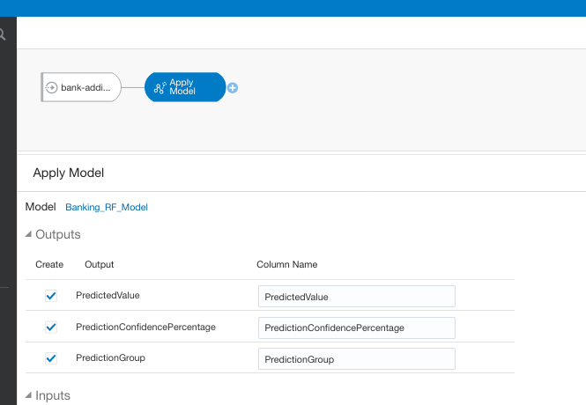Click the data source arrow icon on bank-addi node
The width and height of the screenshot is (586, 405).
(x=52, y=88)
